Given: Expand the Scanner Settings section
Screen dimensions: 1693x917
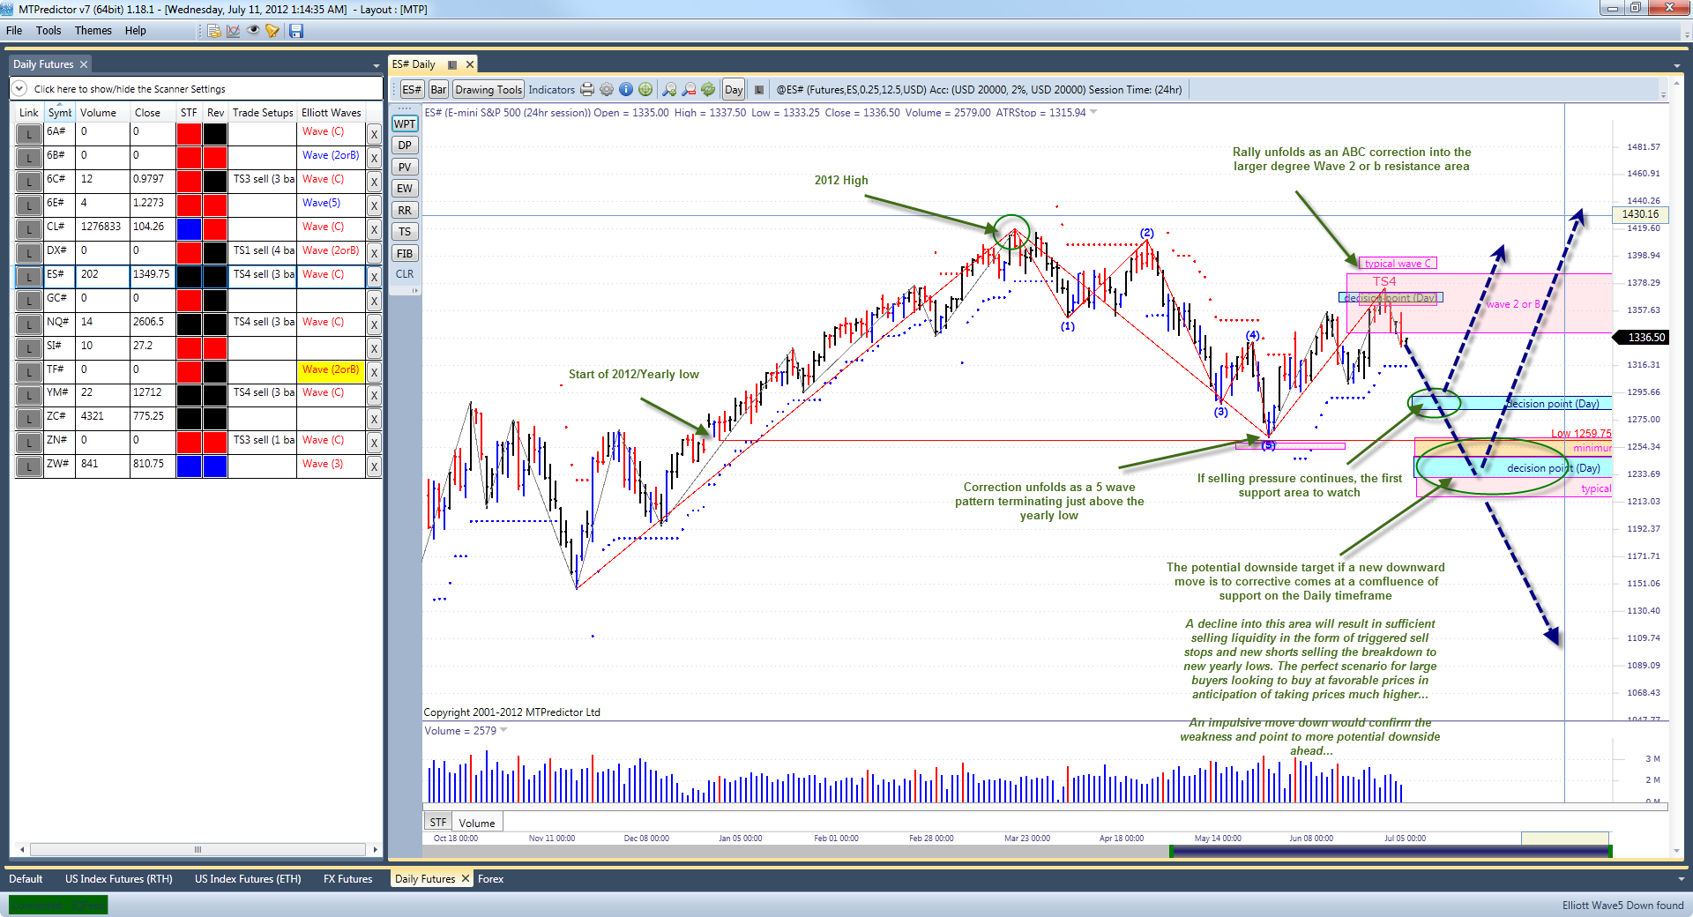Looking at the screenshot, I should [x=19, y=88].
